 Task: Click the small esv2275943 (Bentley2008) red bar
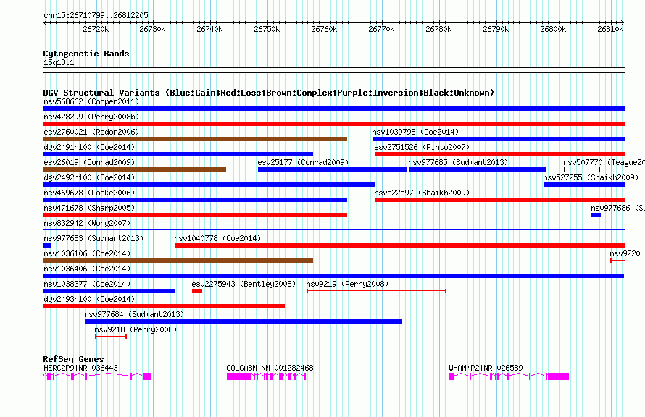(x=197, y=291)
